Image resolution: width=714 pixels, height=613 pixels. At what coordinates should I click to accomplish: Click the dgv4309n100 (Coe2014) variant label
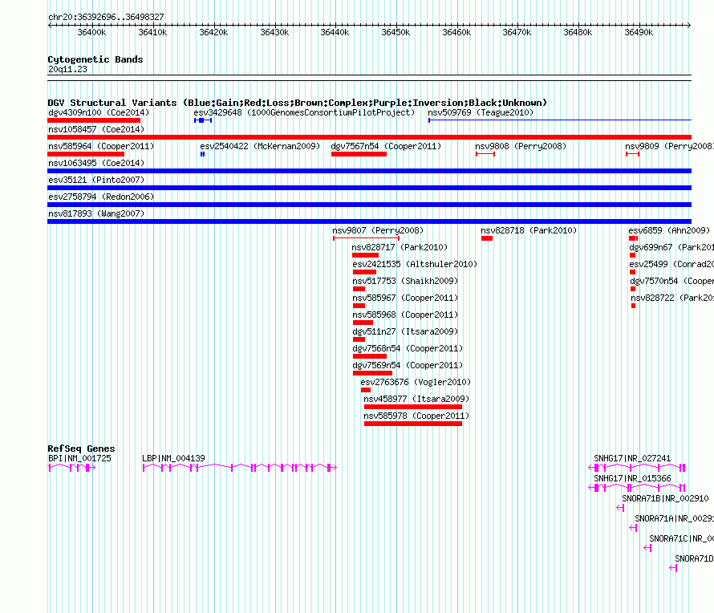point(99,112)
